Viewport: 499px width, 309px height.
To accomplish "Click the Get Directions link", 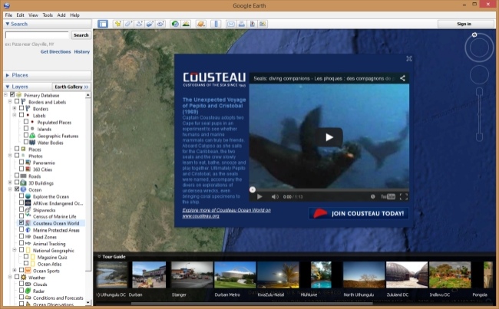I will pos(56,51).
